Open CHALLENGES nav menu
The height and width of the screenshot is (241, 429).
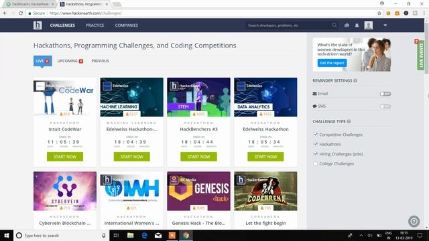point(62,25)
